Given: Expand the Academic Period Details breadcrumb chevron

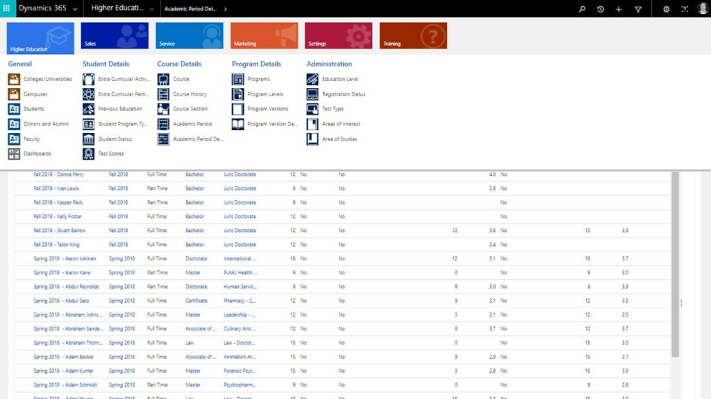Looking at the screenshot, I should coord(226,8).
